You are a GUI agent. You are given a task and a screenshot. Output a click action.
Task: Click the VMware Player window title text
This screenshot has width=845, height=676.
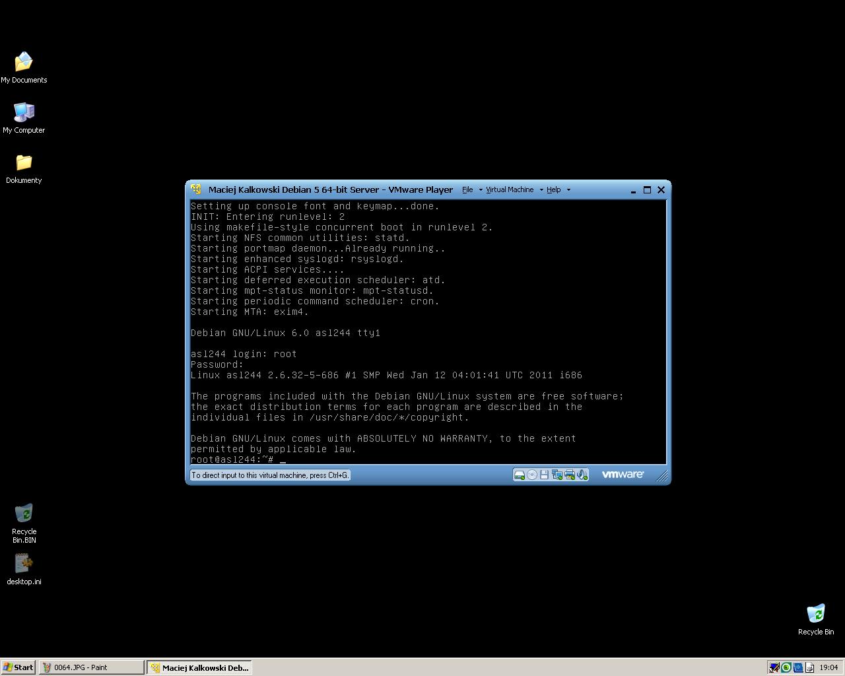331,189
